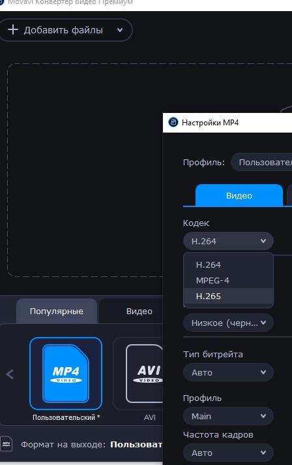Open the Профиль Main dropdown
The width and height of the screenshot is (292, 465).
(x=228, y=416)
